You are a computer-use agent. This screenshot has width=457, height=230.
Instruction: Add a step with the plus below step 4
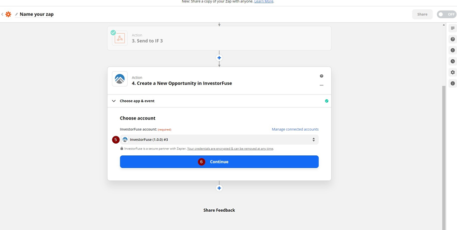[x=219, y=188]
